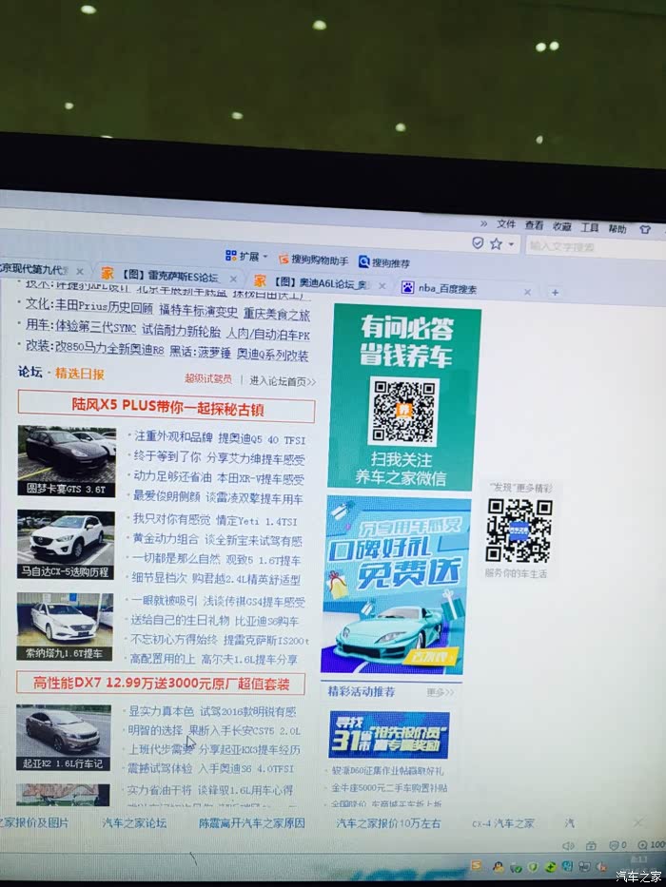Open Sogou input icon in system tray
Screen dimensions: 666x887
pyautogui.click(x=477, y=865)
